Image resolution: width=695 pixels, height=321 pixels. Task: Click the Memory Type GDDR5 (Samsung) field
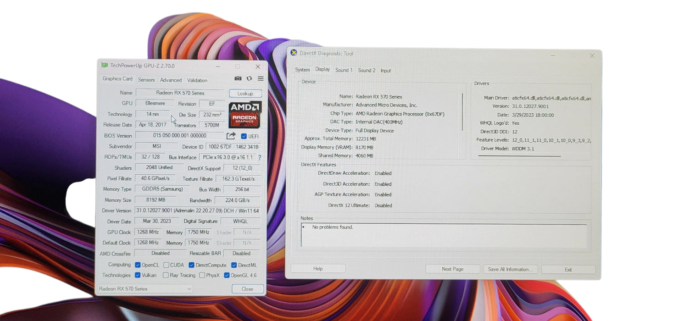click(162, 189)
